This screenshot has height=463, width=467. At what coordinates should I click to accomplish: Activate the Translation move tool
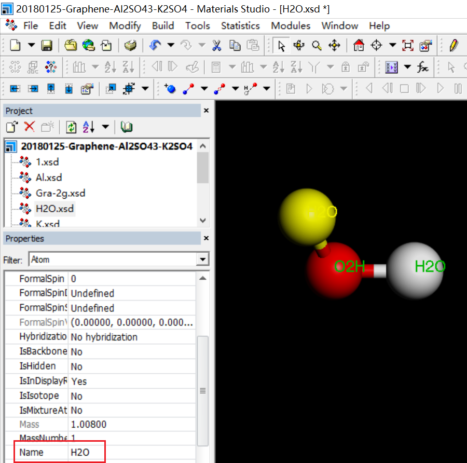[x=335, y=45]
